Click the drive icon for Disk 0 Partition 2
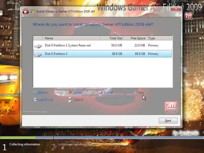Image resolution: width=204 pixels, height=153 pixels. [x=38, y=54]
